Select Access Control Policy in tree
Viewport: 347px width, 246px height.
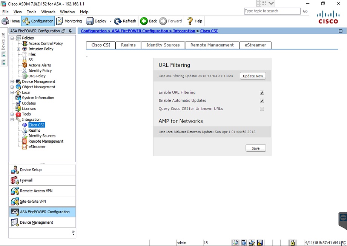tap(46, 43)
